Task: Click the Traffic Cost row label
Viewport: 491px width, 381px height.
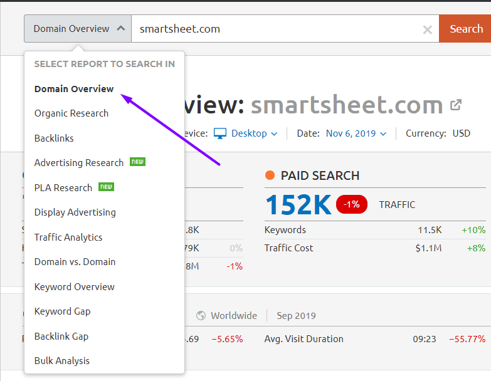Action: coord(288,248)
